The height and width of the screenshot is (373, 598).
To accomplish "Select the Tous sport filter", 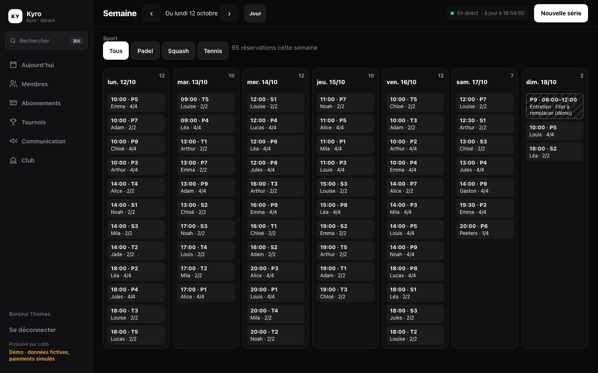I will (116, 51).
